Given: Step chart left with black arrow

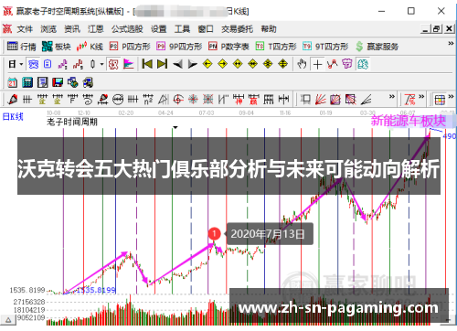Looking at the screenshot, I should pyautogui.click(x=177, y=64).
